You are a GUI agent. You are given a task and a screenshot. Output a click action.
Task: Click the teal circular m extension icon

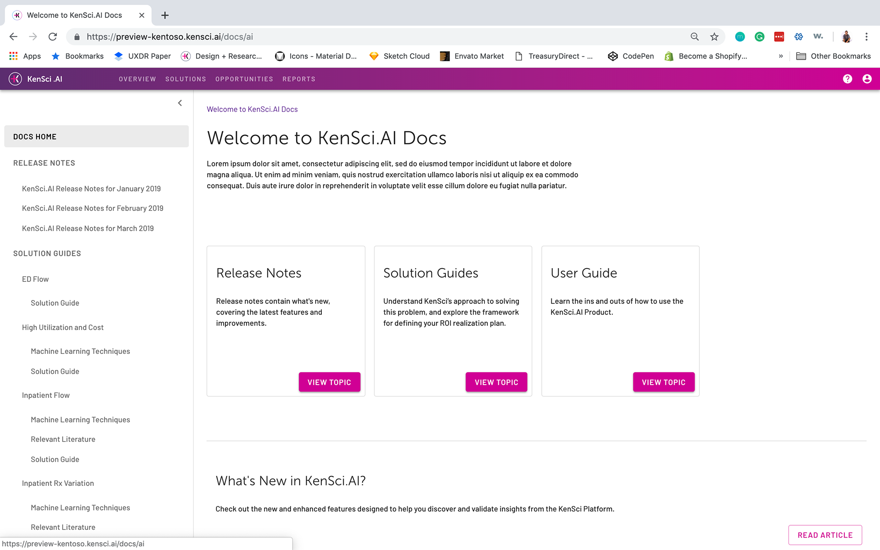point(740,37)
